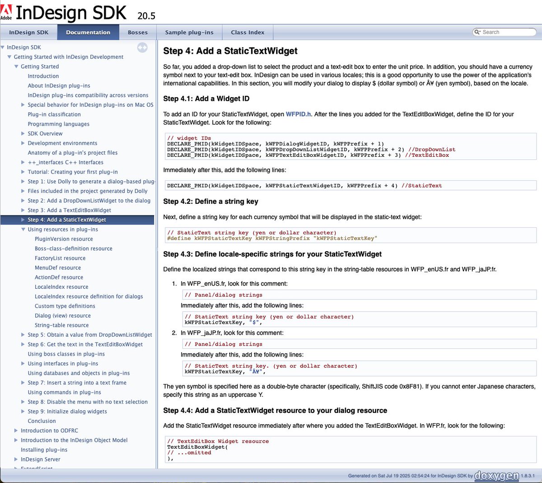Open String-table resource item
Image resolution: width=542 pixels, height=483 pixels.
(x=62, y=325)
